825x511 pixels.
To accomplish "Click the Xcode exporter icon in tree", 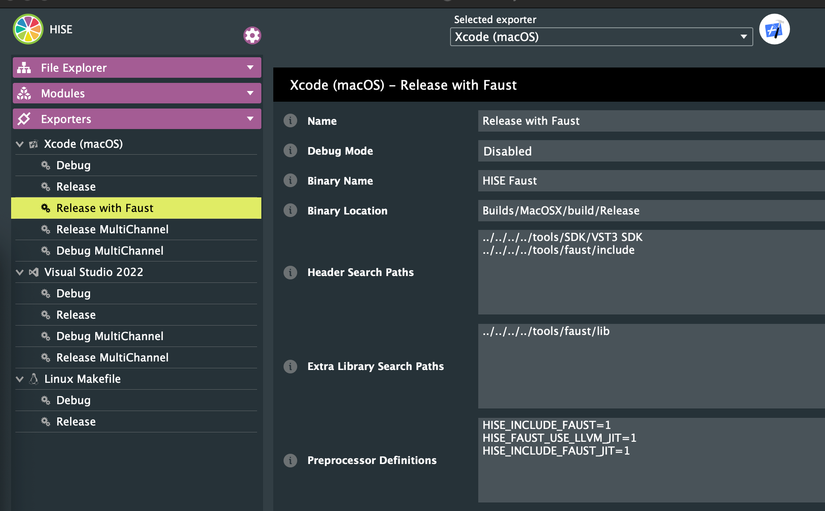I will pyautogui.click(x=34, y=144).
